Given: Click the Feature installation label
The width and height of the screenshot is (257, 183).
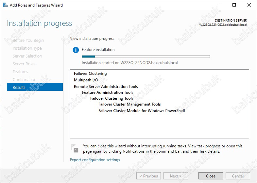Looking at the screenshot, I should (98, 50).
